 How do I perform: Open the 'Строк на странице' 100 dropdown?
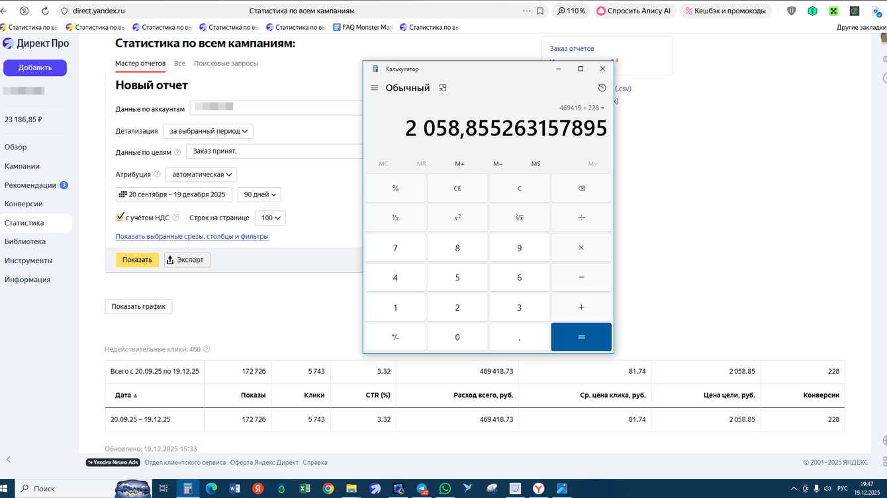pos(270,218)
